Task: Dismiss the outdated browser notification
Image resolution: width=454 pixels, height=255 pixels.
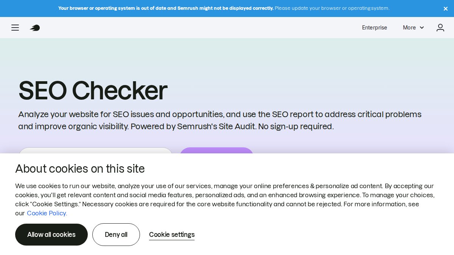Action: 446,8
